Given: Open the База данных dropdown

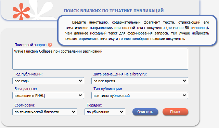Looking at the screenshot, I should click(48, 96).
